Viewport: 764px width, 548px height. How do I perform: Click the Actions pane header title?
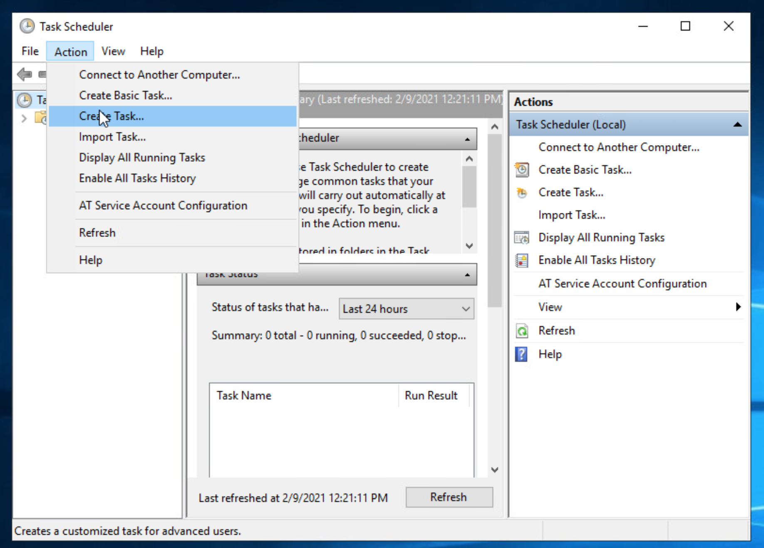[x=533, y=102]
